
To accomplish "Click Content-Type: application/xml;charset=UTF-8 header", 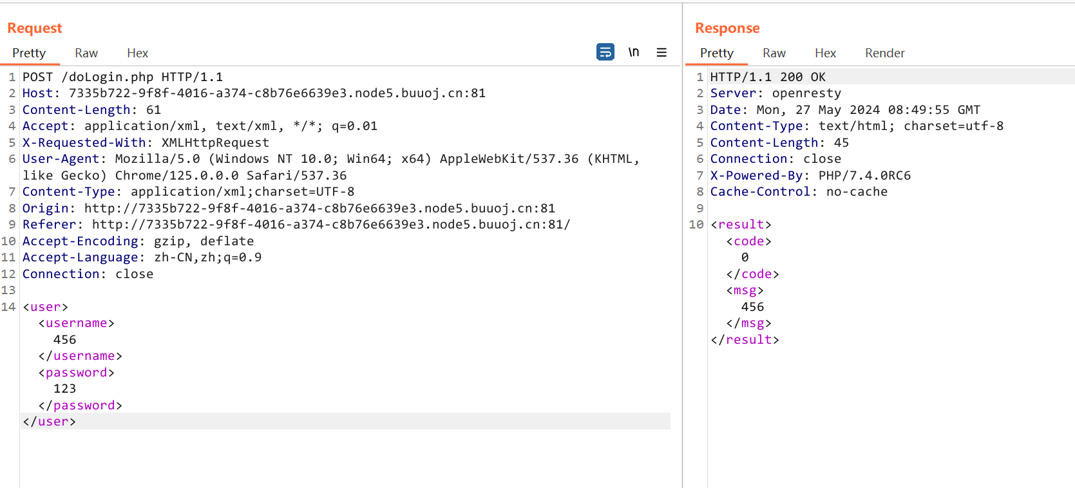I will click(188, 191).
